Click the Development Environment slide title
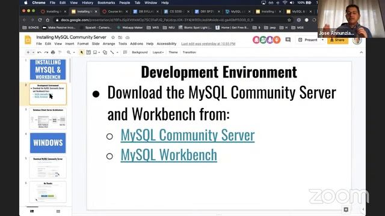Screen dimensions: 385x216 pos(219,72)
